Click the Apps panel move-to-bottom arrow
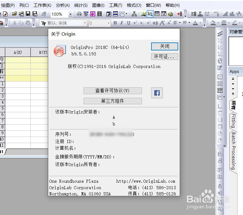Image resolution: width=243 pixels, height=215 pixels. pyautogui.click(x=233, y=94)
